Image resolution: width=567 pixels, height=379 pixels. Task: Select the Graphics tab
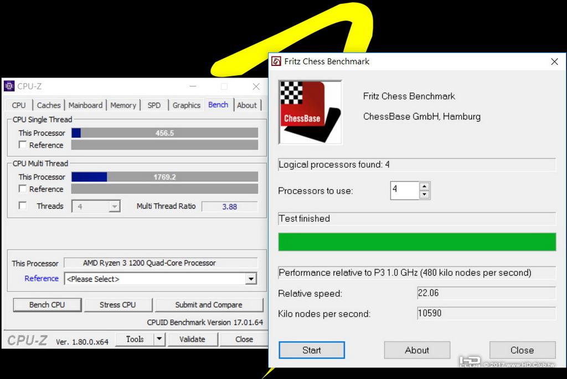pos(186,105)
